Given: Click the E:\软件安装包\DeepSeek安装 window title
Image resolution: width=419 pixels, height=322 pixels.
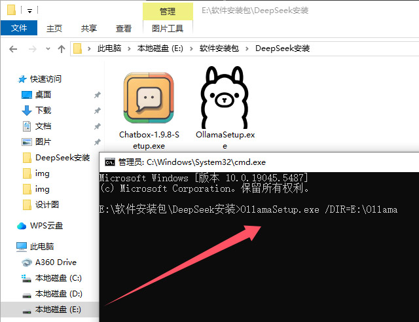Looking at the screenshot, I should click(255, 10).
